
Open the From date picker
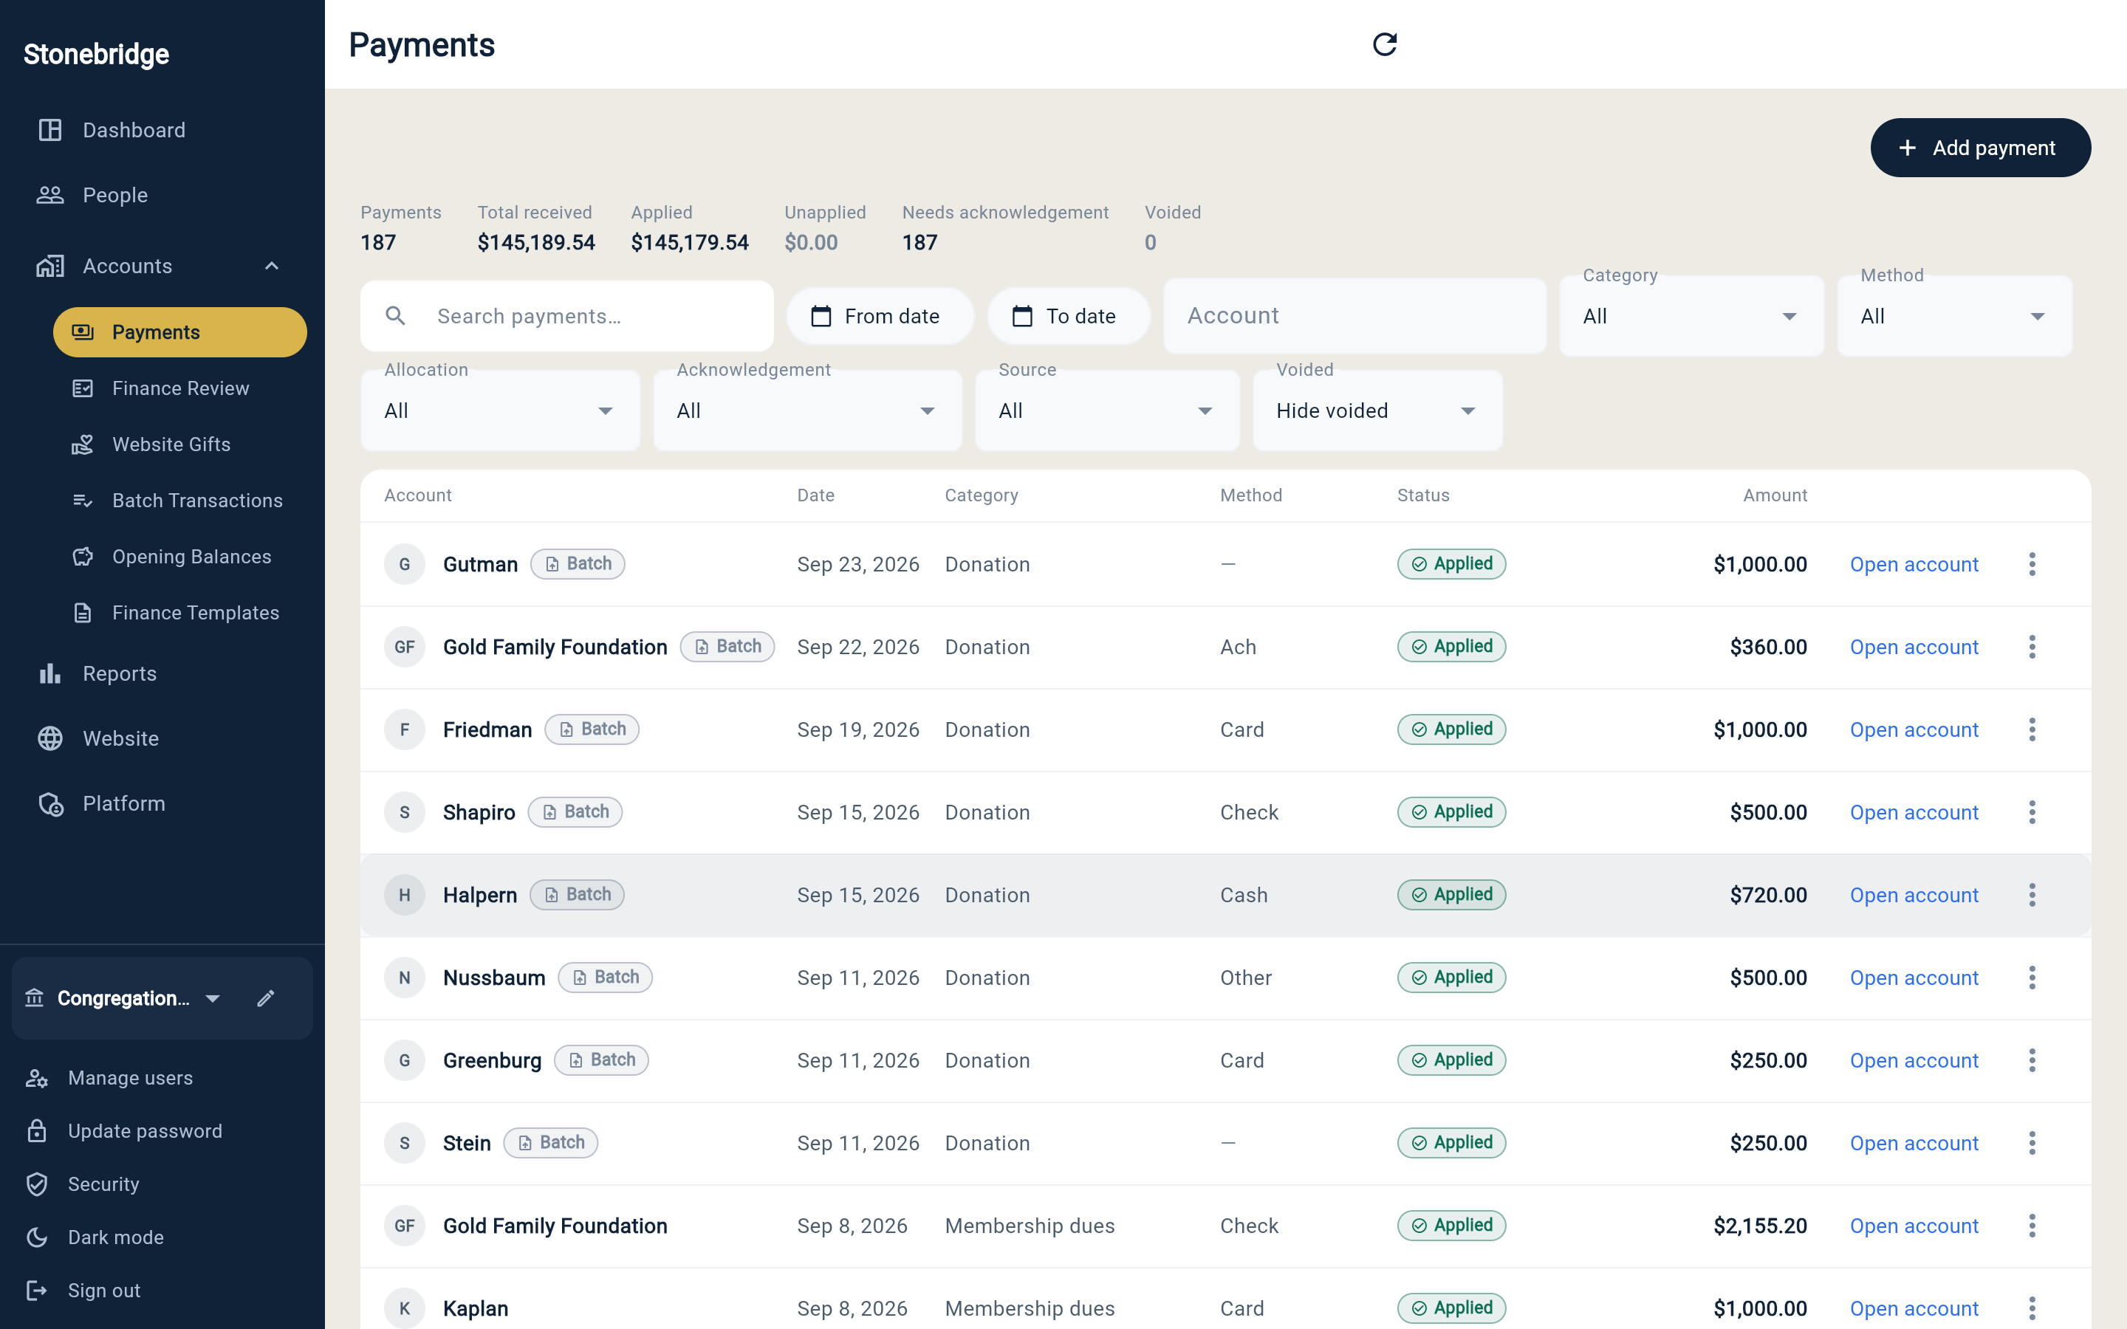[x=880, y=317]
